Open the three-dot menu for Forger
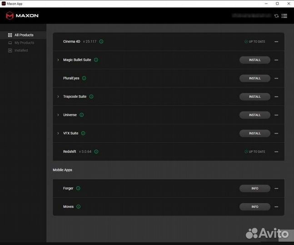Image resolution: width=294 pixels, height=245 pixels. 276,188
